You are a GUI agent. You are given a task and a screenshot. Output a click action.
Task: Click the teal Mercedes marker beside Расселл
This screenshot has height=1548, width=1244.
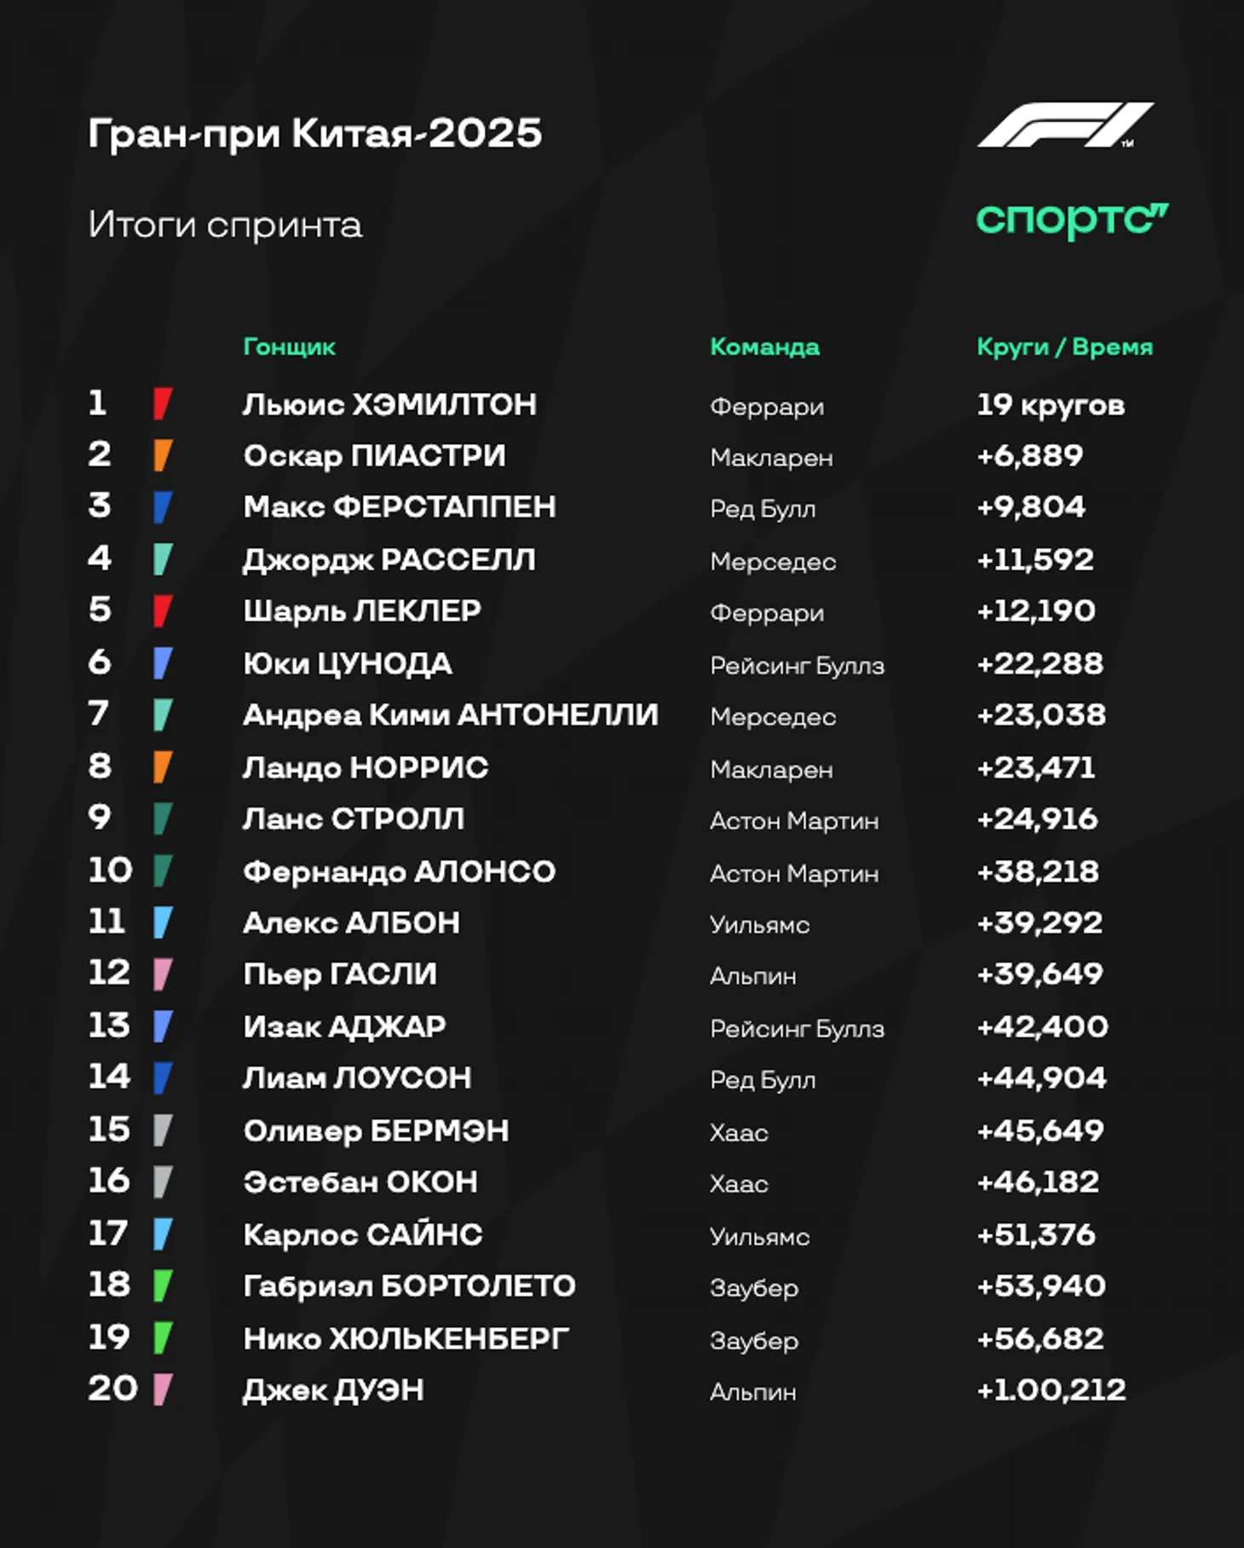(x=163, y=559)
